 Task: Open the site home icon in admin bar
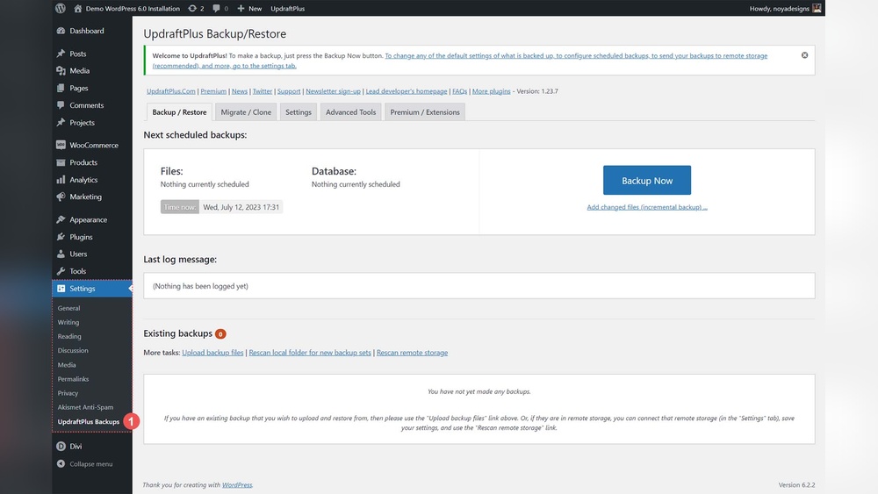pyautogui.click(x=78, y=9)
